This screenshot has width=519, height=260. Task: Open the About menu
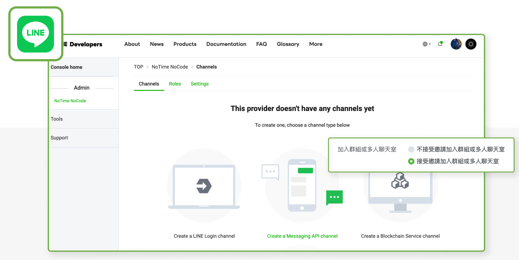[x=132, y=44]
